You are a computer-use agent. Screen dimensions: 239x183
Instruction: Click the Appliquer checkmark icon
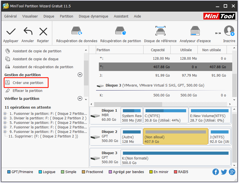point(11,31)
